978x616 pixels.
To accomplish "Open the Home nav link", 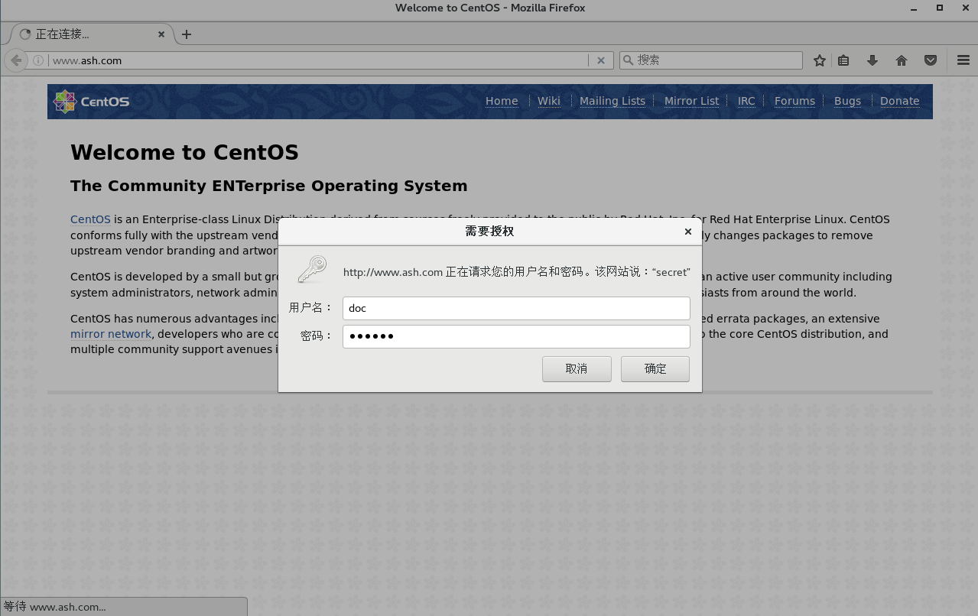I will (x=502, y=101).
